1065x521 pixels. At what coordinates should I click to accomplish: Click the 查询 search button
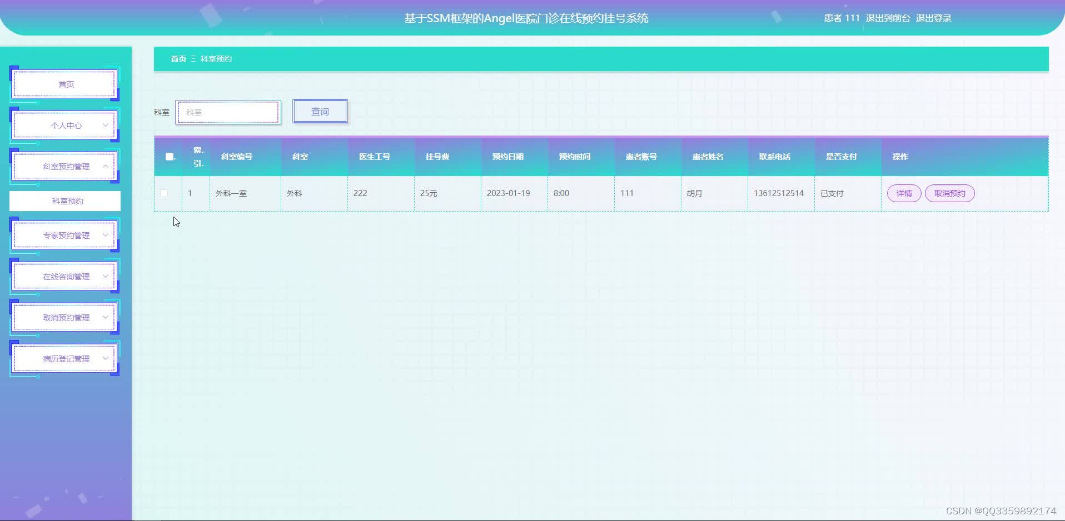tap(320, 112)
